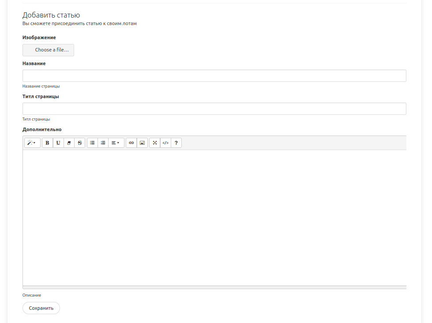Click the Choose a file… button
This screenshot has height=323, width=432.
coord(48,50)
